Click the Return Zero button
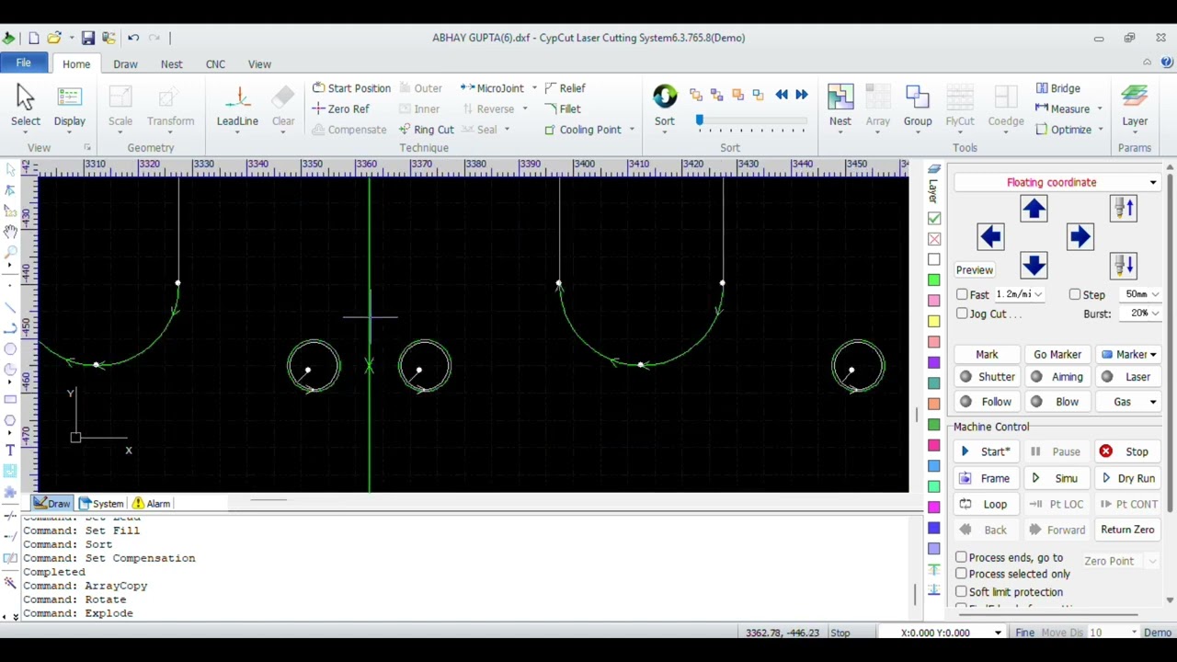 tap(1127, 530)
